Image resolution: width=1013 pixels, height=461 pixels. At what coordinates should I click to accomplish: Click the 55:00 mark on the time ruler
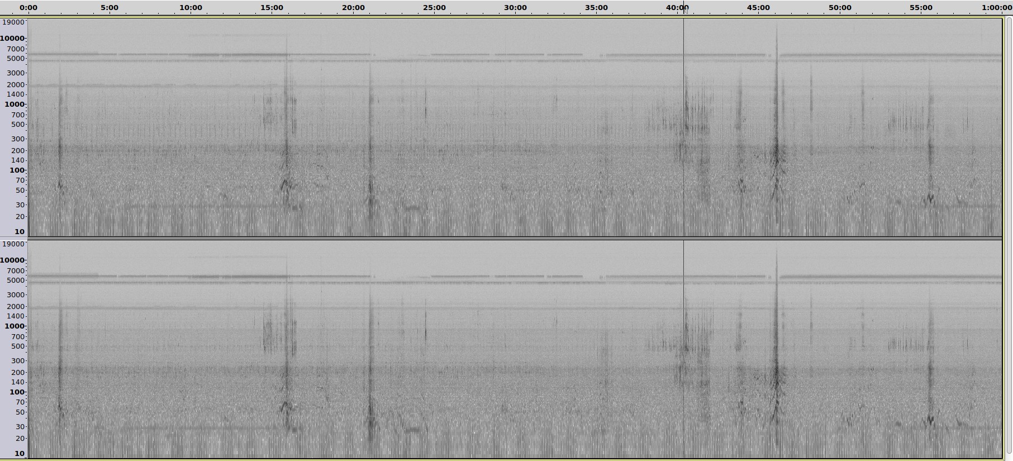click(921, 8)
